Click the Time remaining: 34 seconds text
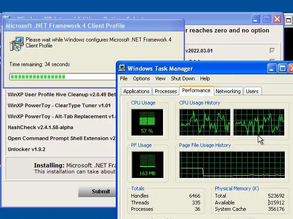Viewport: 293px width, 219px height. point(40,64)
